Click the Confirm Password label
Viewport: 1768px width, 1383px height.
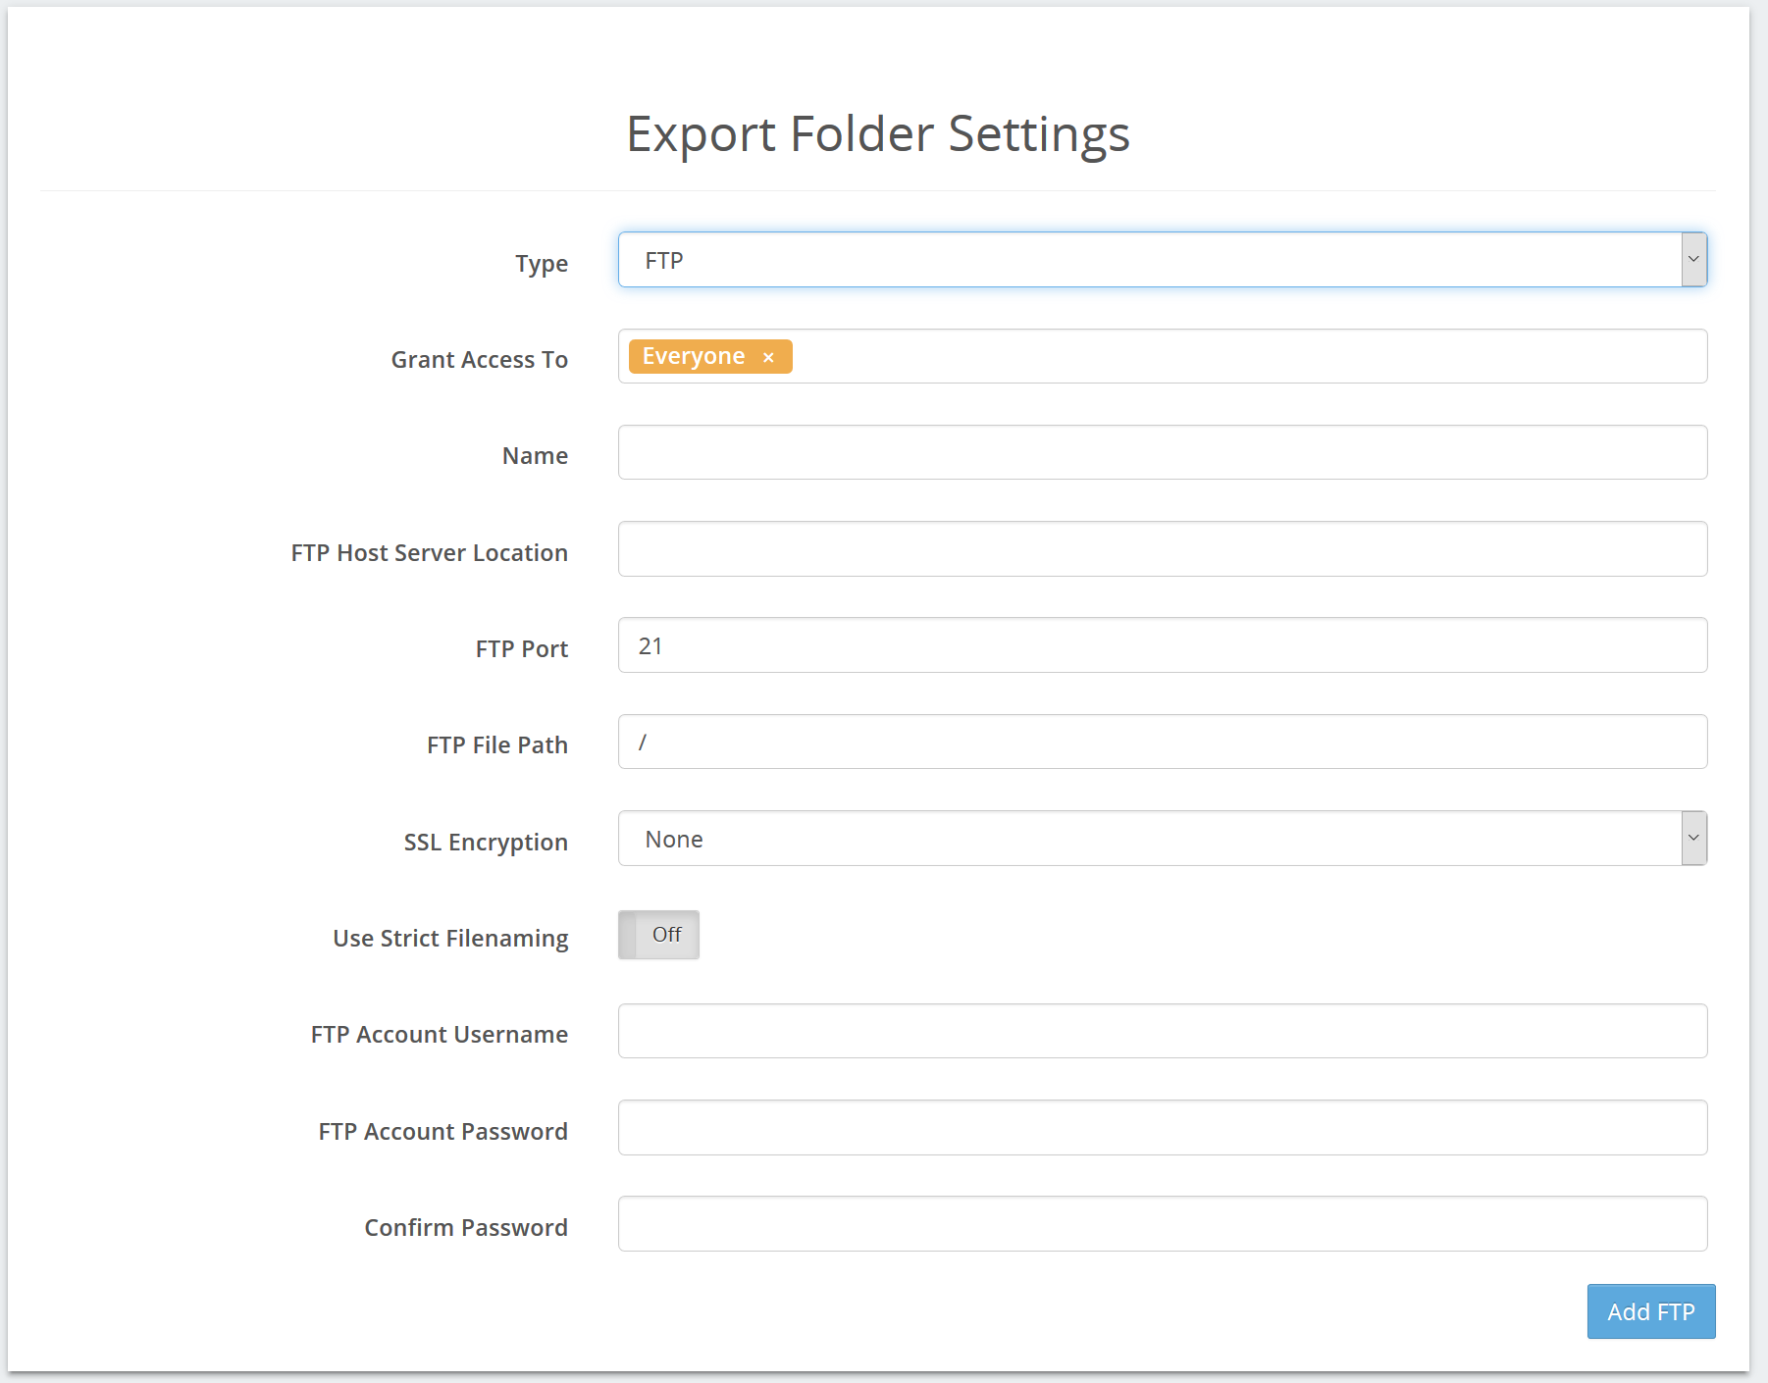click(x=466, y=1228)
